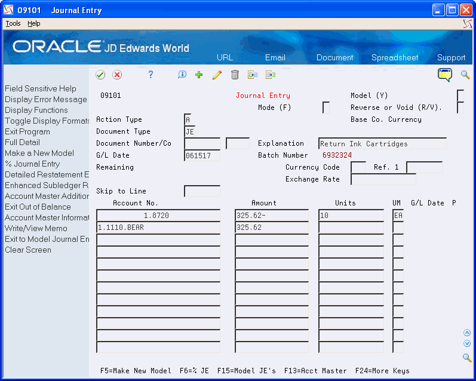Click the scroll down arrow icon
This screenshot has width=476, height=381.
(x=467, y=343)
